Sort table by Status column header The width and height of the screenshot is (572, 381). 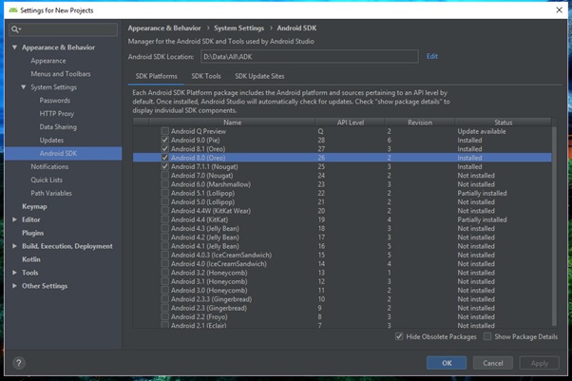503,123
